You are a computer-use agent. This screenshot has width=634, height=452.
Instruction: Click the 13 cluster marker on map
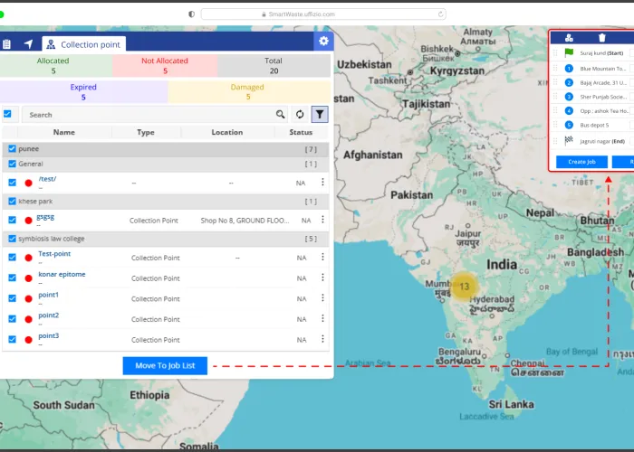pos(464,287)
